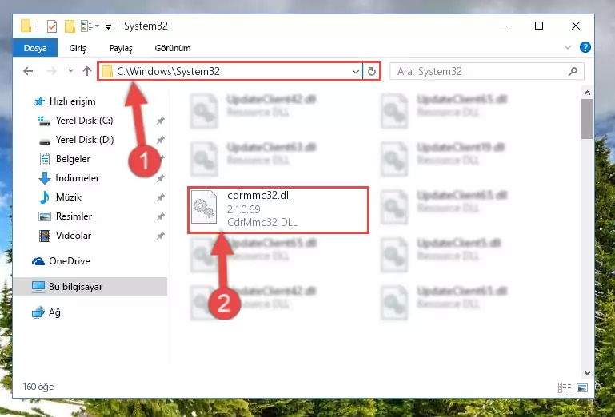Click the pin icon next to Yerel Disk (C:)

pyautogui.click(x=161, y=121)
